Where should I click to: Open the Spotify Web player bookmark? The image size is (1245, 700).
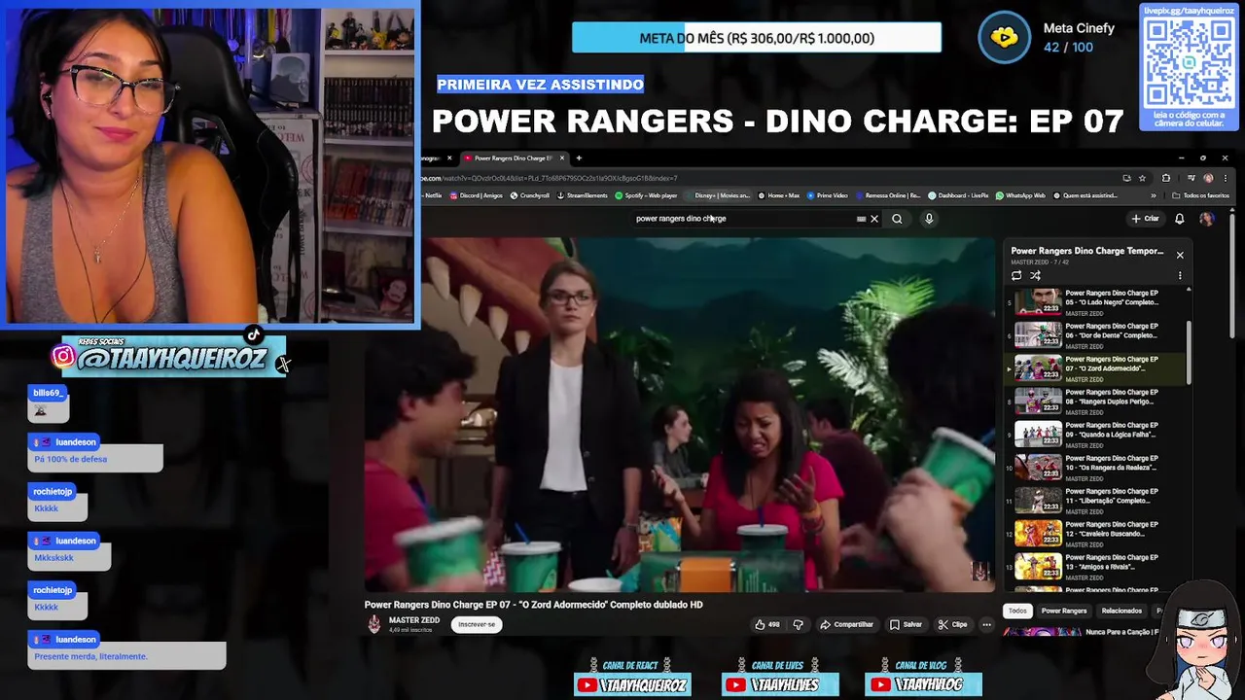point(647,195)
